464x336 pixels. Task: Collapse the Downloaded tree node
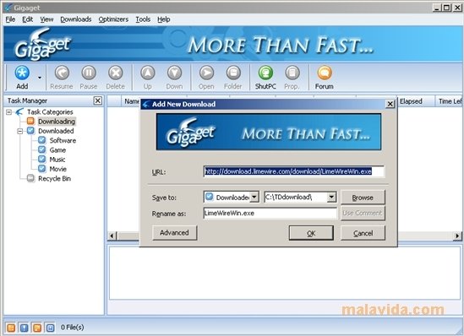point(19,131)
